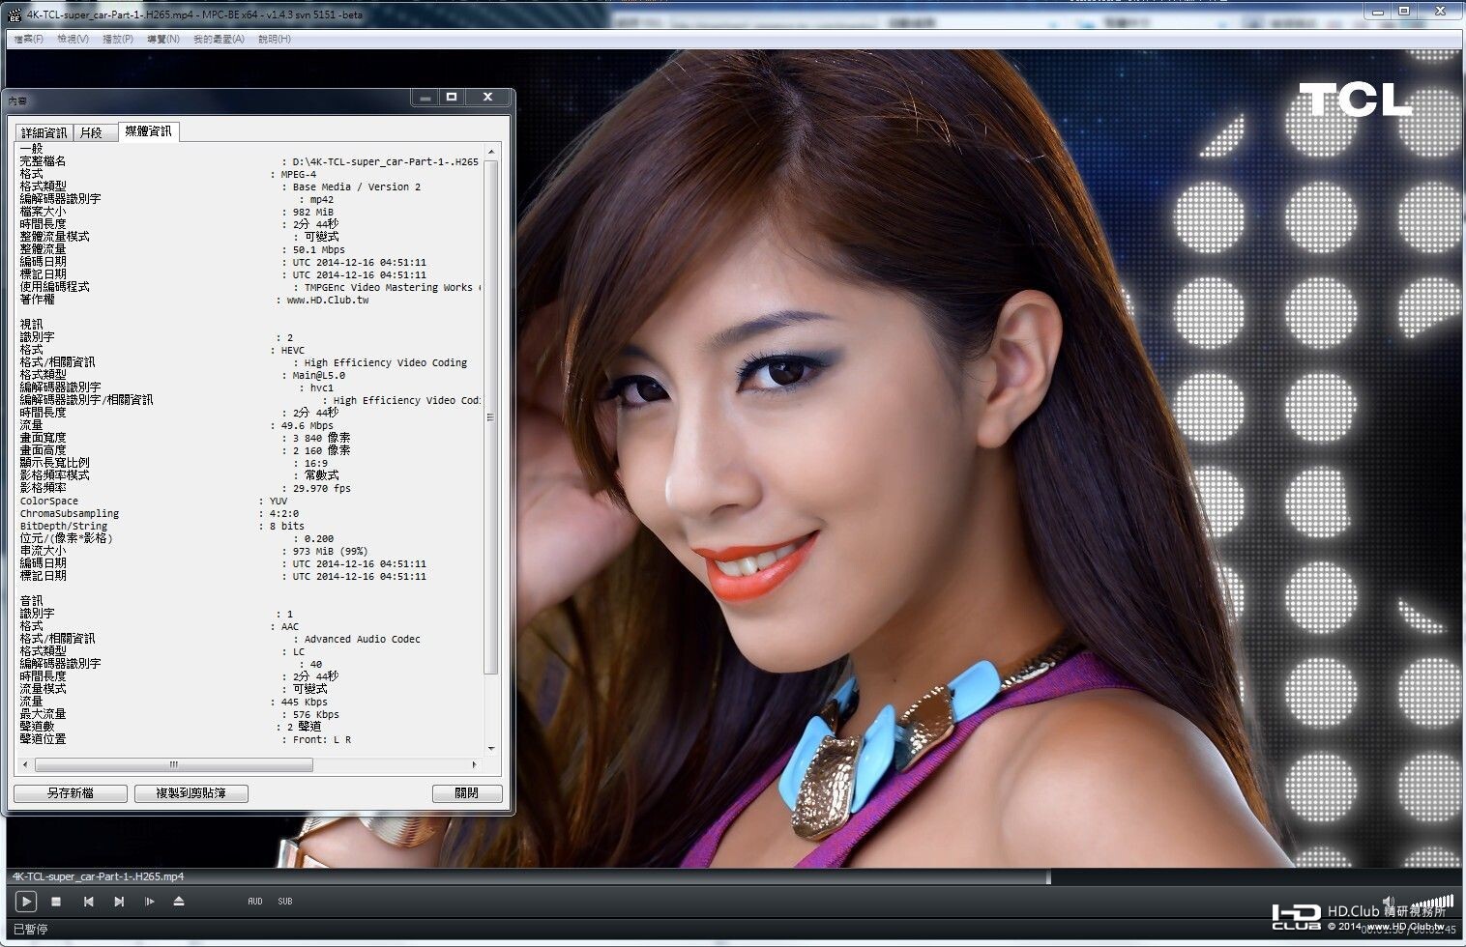The width and height of the screenshot is (1466, 947).
Task: Click the seek bar position handle
Action: point(1048,878)
